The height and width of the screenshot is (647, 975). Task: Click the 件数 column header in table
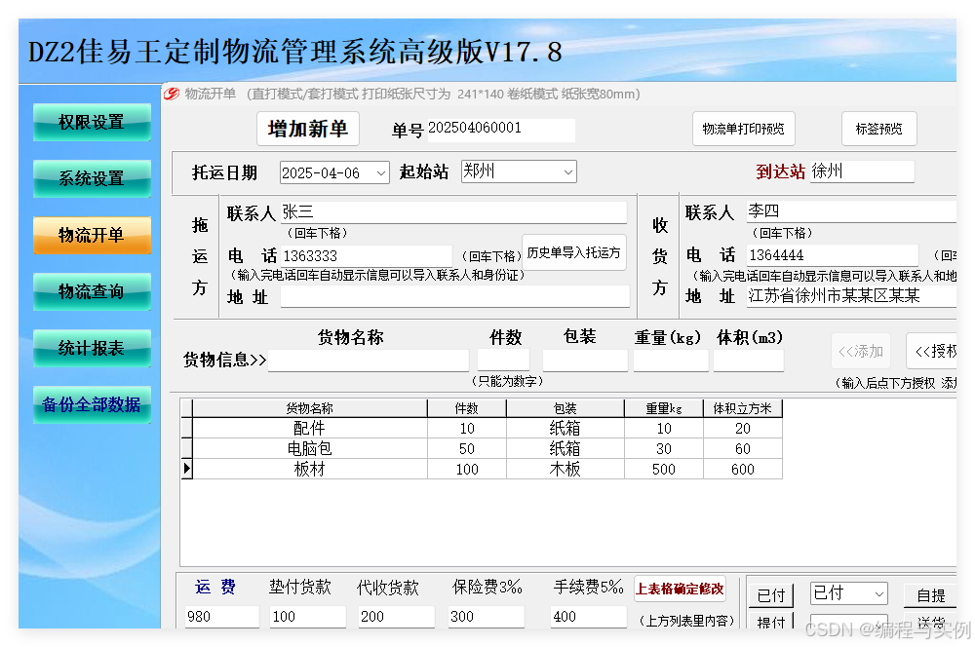coord(467,408)
